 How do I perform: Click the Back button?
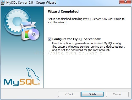[x=69, y=94]
